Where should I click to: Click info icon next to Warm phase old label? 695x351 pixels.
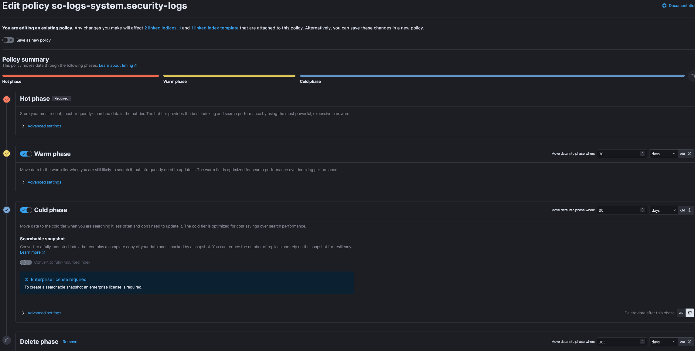[x=690, y=154]
